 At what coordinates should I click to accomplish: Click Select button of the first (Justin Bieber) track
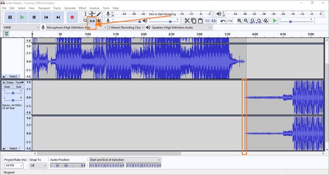pyautogui.click(x=13, y=77)
